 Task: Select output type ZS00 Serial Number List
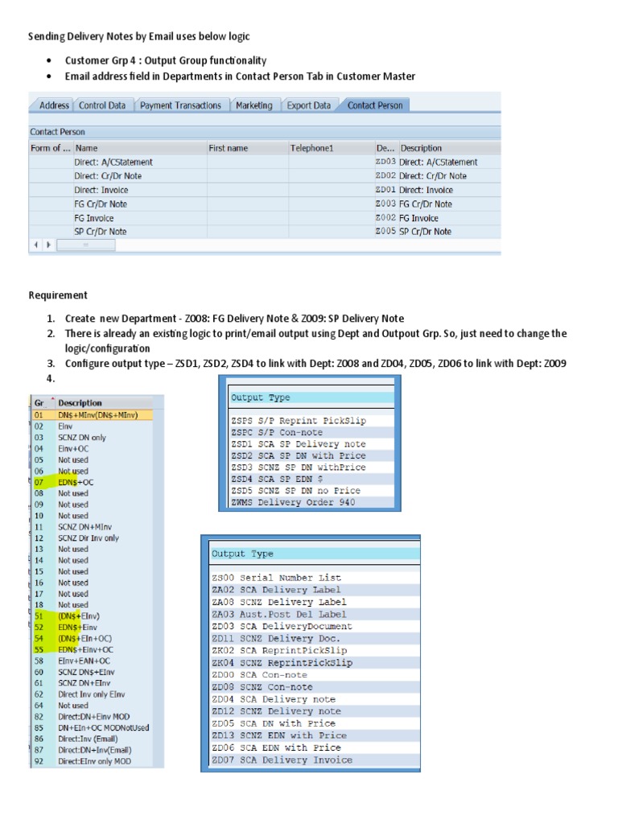(315, 578)
